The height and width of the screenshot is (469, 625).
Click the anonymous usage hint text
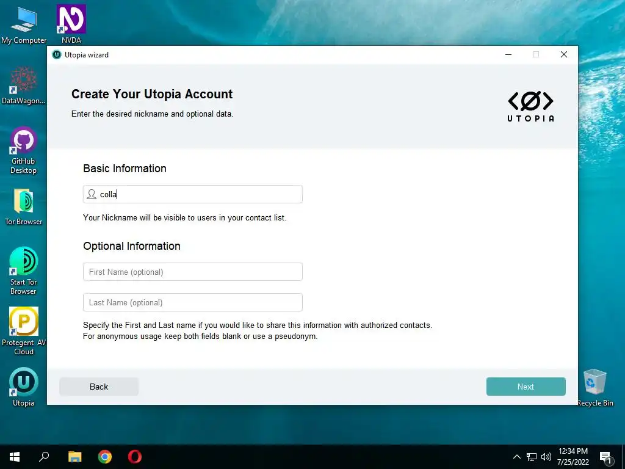(x=200, y=336)
